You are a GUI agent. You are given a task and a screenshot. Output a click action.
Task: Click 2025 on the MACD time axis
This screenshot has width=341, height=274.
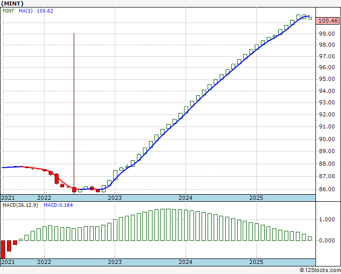(x=256, y=262)
